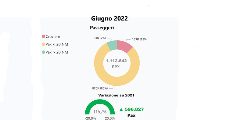Click the 1.112.642 pax total in donut center
This screenshot has width=244, height=120.
pyautogui.click(x=116, y=63)
